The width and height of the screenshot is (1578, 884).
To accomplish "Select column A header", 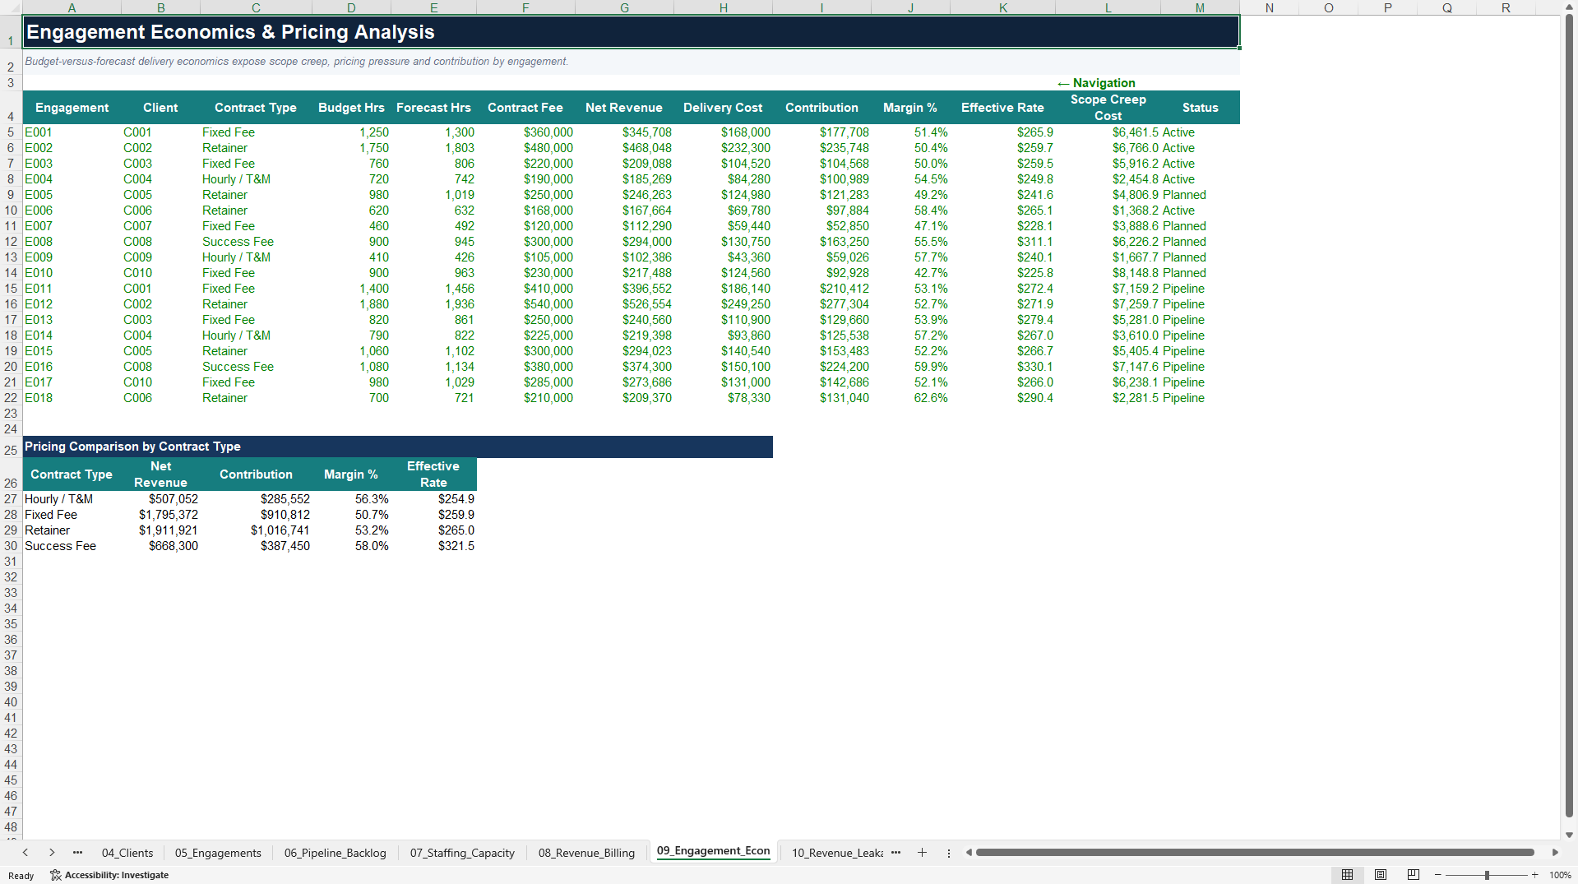I will click(x=72, y=7).
